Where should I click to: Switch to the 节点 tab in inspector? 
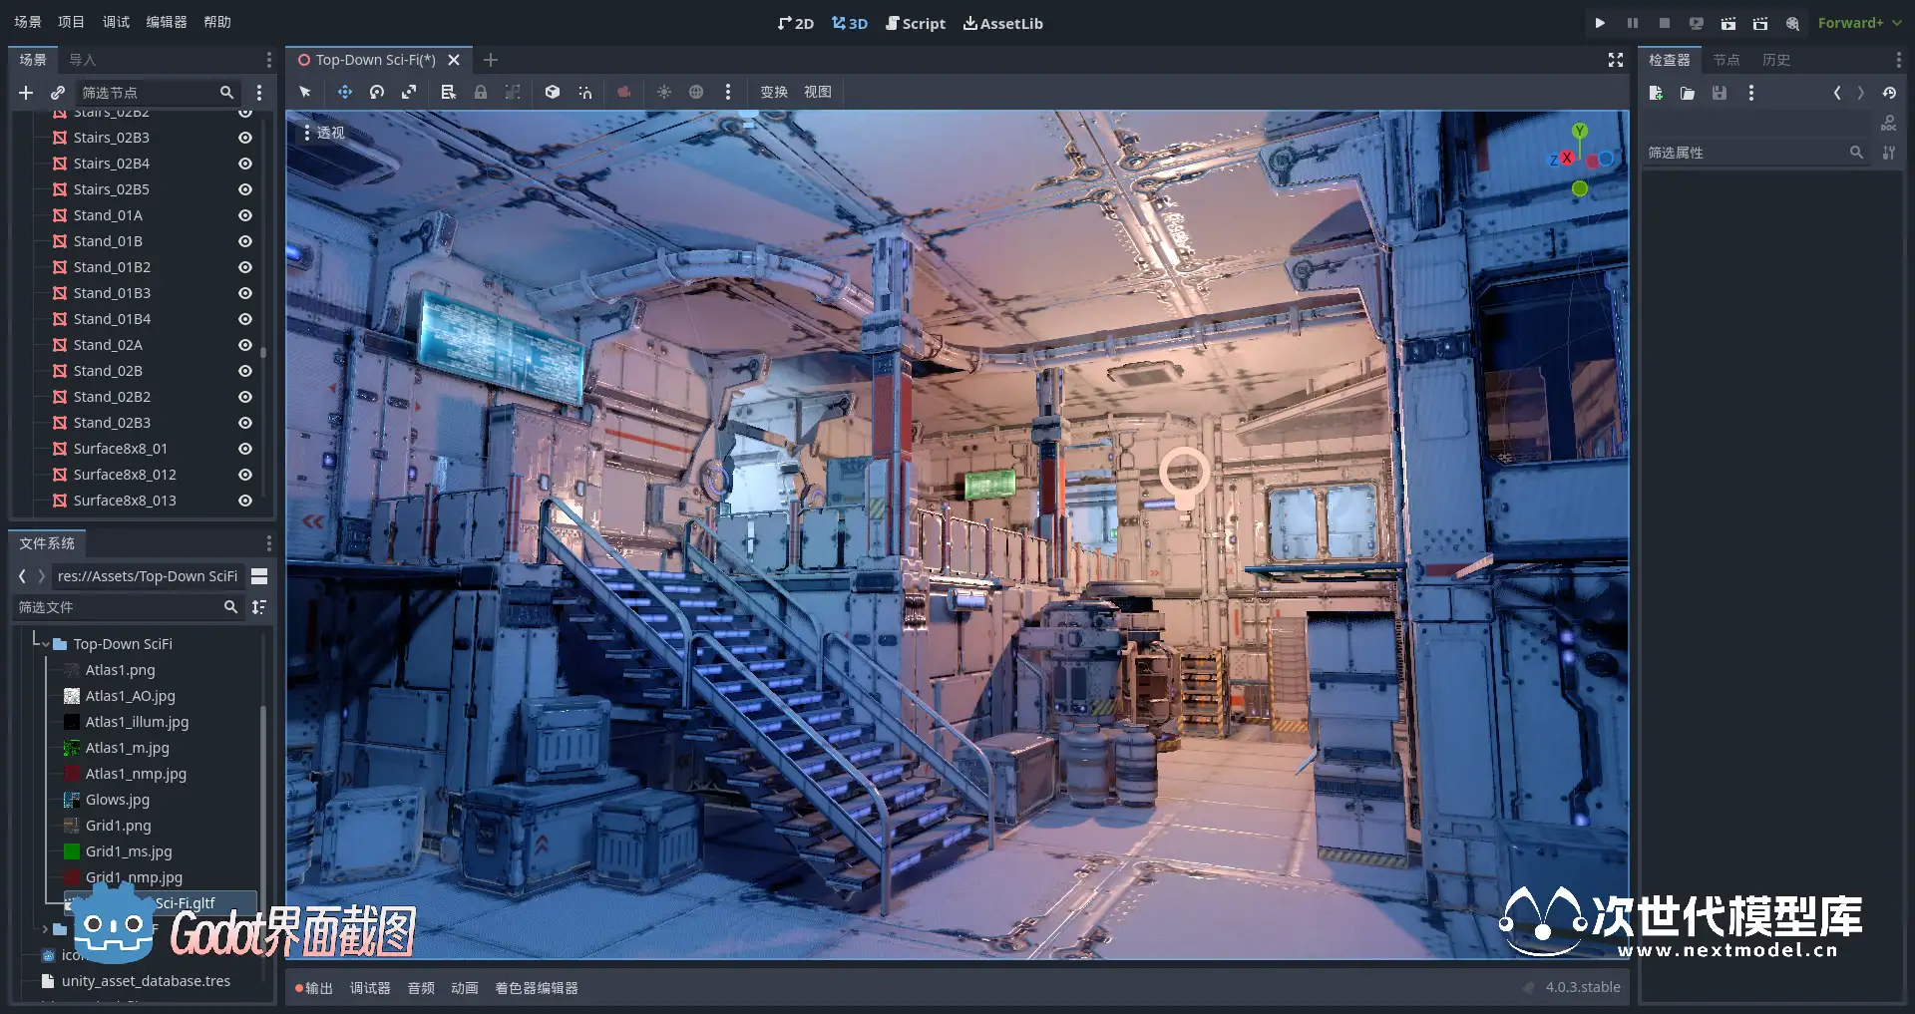1725,60
